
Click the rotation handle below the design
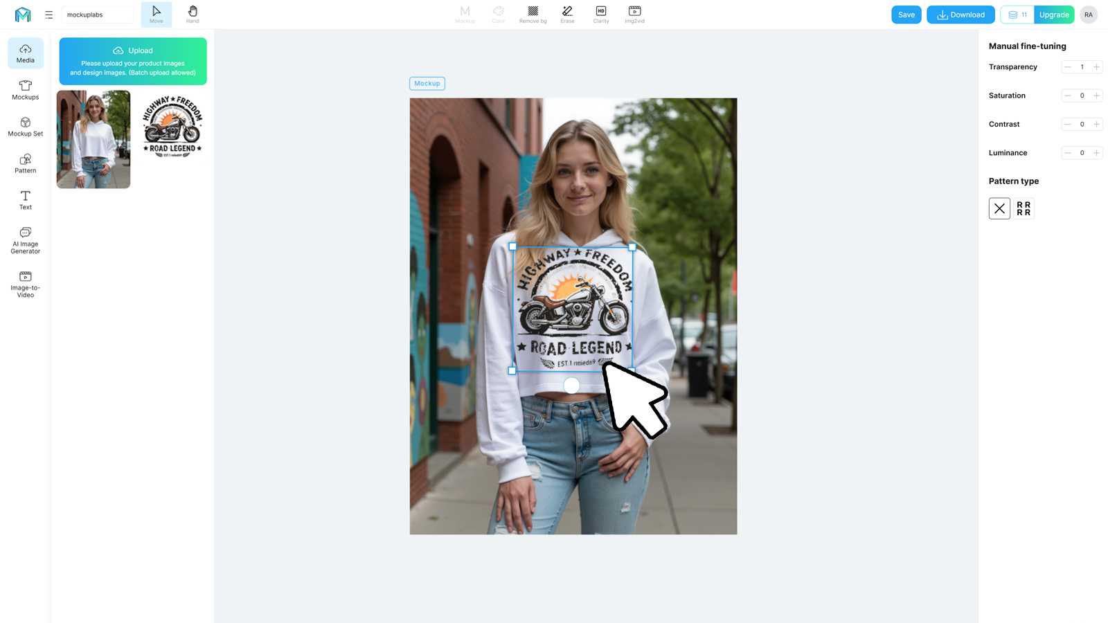571,386
